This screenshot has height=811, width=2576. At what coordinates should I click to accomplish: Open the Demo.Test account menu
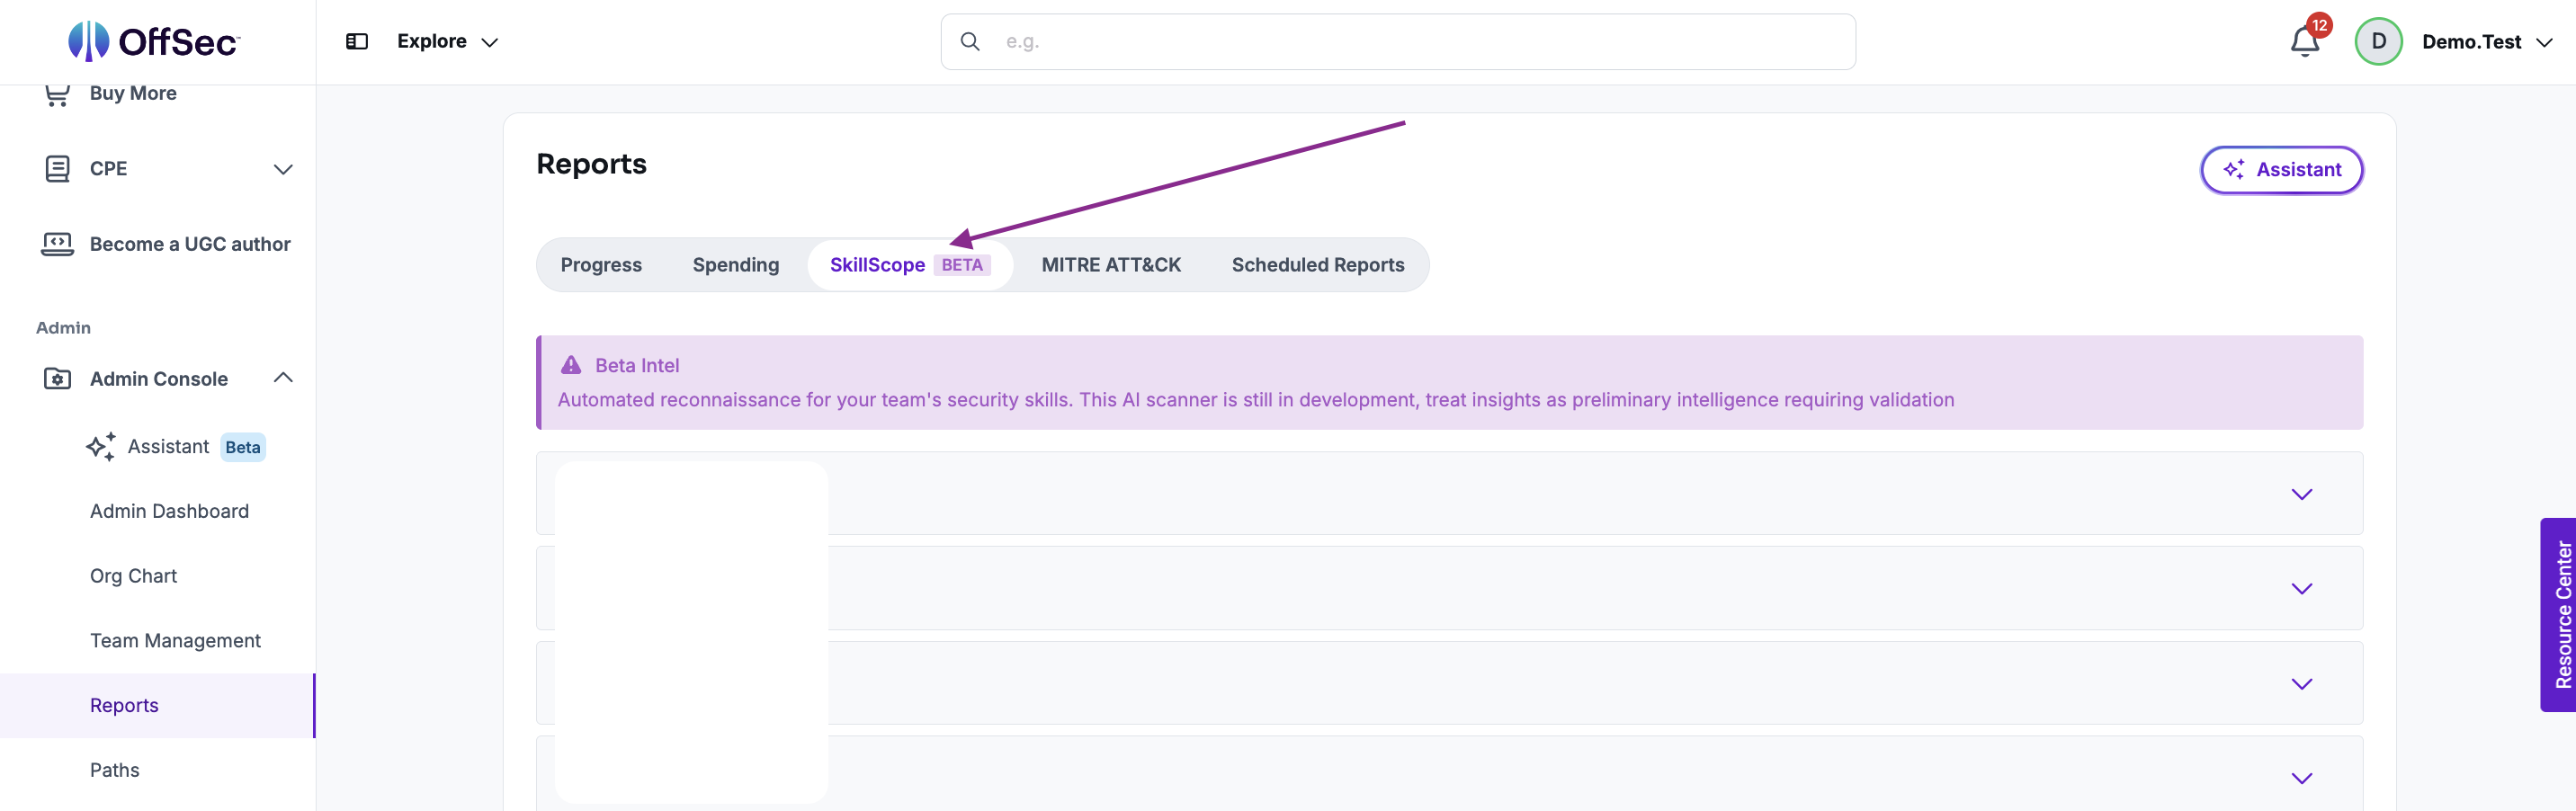(2487, 42)
